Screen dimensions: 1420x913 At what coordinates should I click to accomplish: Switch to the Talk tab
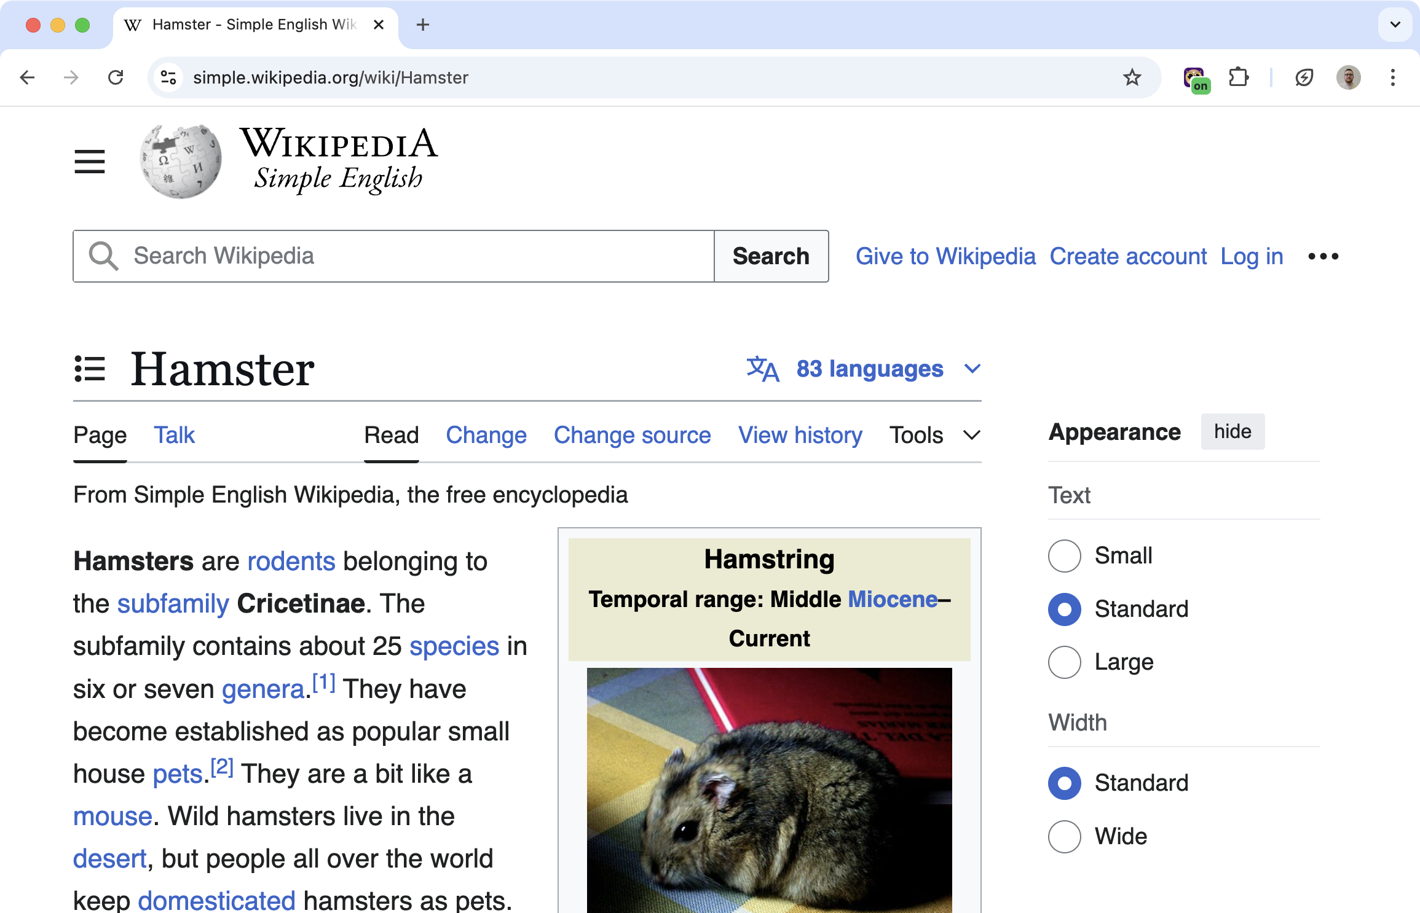[174, 435]
